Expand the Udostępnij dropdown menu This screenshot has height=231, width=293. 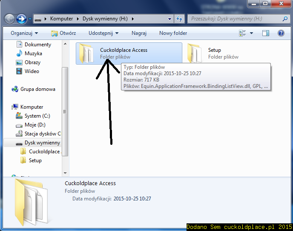103,33
